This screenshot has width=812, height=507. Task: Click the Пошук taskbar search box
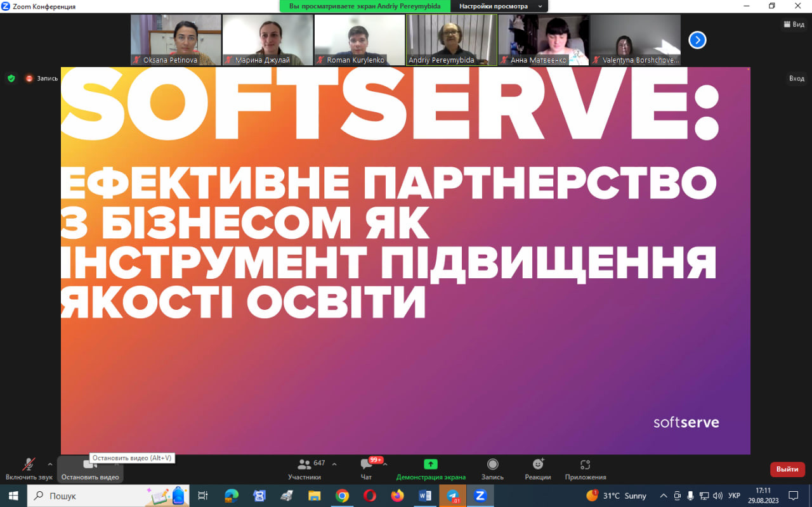click(x=108, y=496)
